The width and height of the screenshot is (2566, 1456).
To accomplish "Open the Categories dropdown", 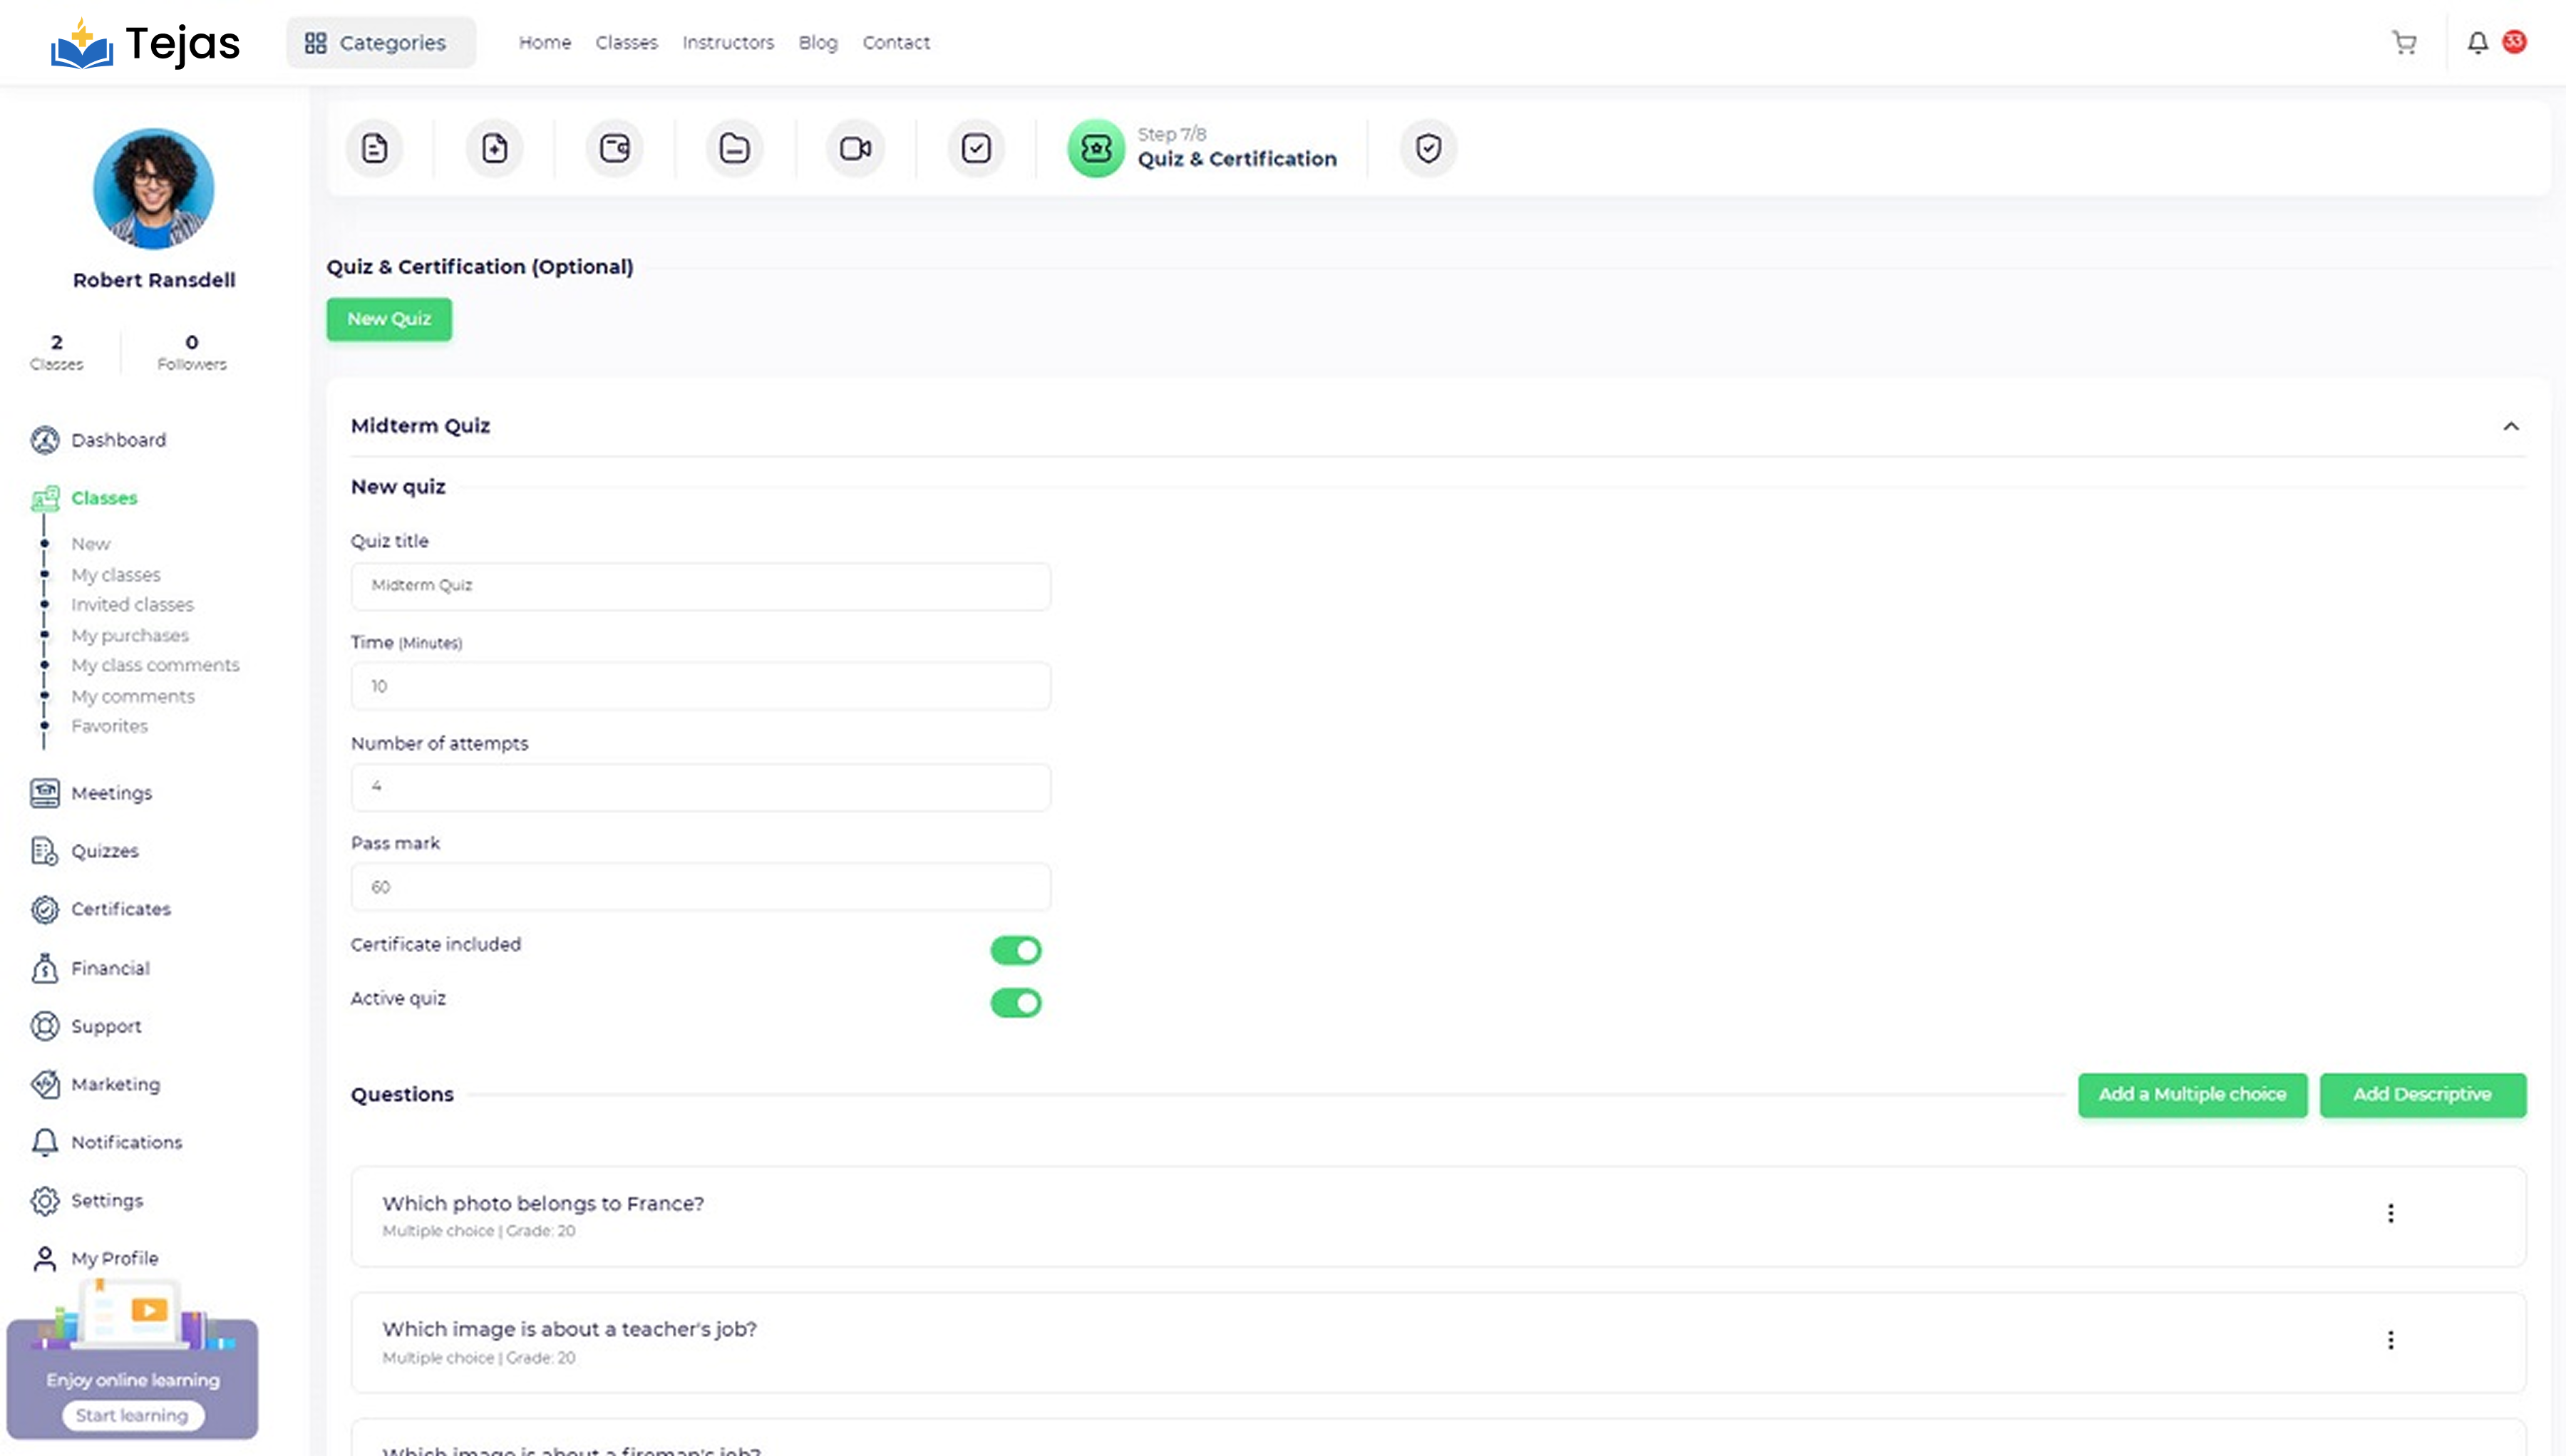I will click(x=380, y=42).
